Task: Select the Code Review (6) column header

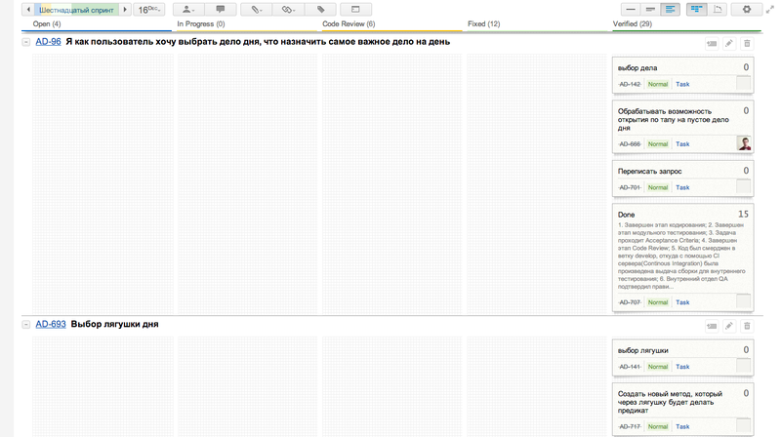Action: (349, 23)
